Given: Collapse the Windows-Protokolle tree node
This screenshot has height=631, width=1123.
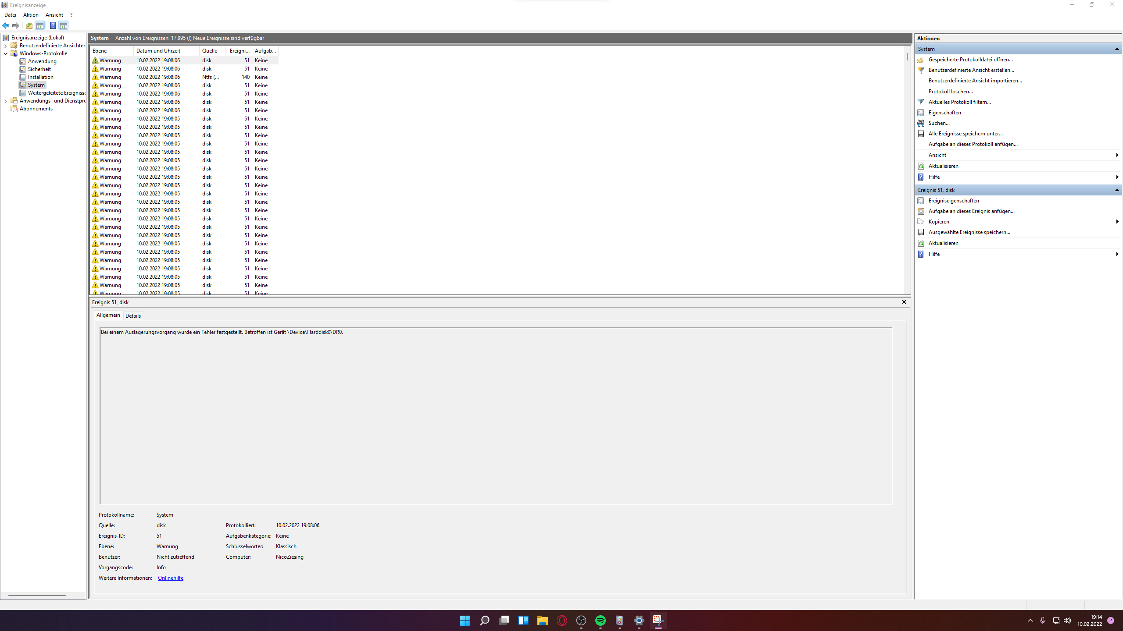Looking at the screenshot, I should tap(6, 53).
